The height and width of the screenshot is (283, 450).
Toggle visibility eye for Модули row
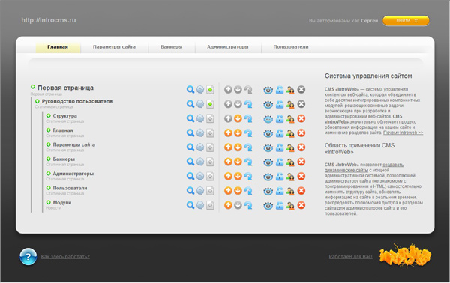pos(268,205)
